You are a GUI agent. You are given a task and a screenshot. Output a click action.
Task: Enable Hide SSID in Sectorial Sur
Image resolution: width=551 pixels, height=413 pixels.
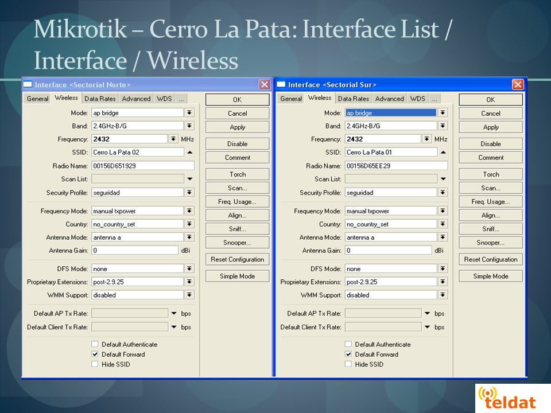tap(348, 364)
